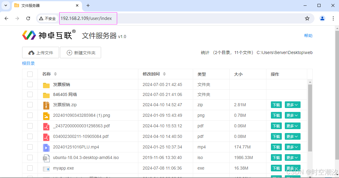Click the video icon for 202401251016PLU.mp4
This screenshot has height=178, width=339.
[46, 148]
